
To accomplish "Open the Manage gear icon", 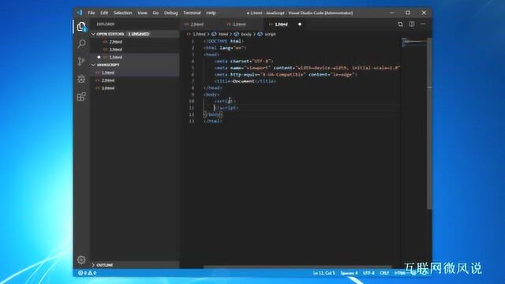I will point(81,260).
